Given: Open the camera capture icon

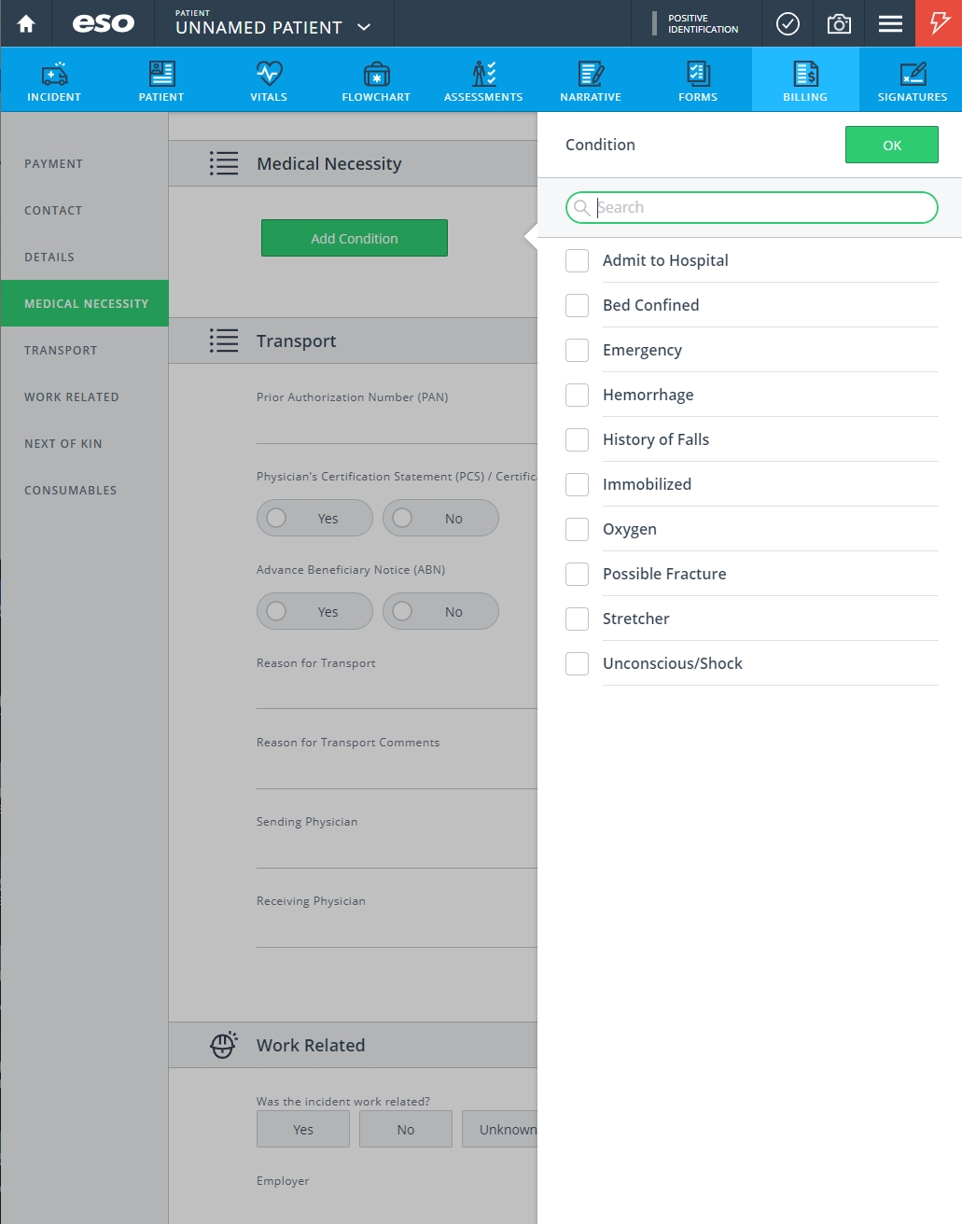Looking at the screenshot, I should point(839,23).
